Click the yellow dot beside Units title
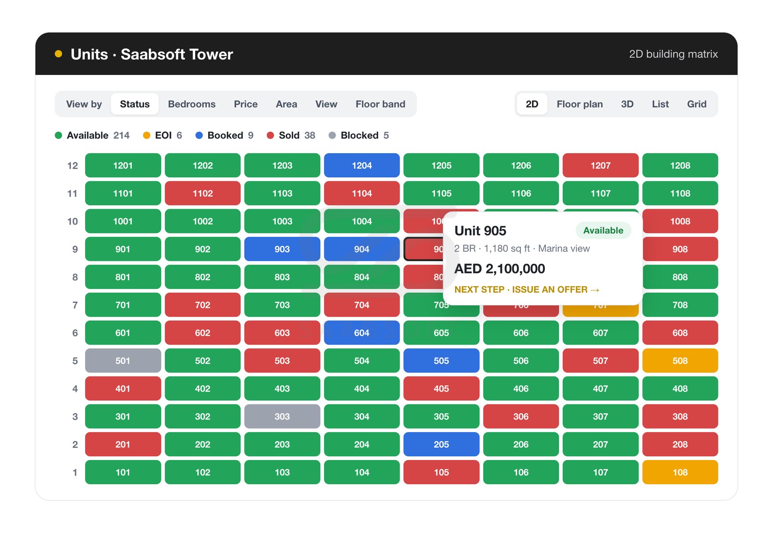 coord(58,54)
